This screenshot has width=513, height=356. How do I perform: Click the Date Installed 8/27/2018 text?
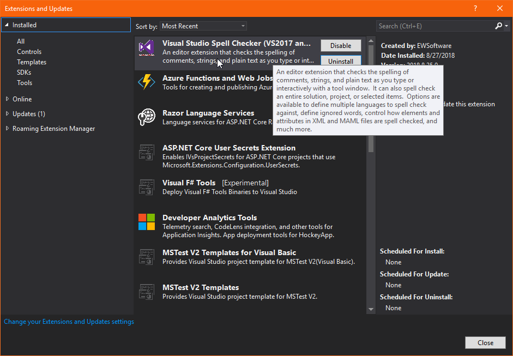(418, 56)
